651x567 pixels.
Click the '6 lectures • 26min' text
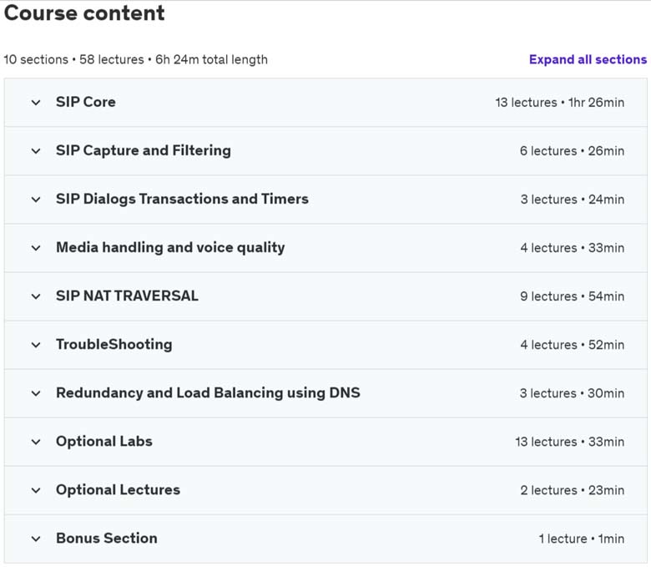[572, 151]
